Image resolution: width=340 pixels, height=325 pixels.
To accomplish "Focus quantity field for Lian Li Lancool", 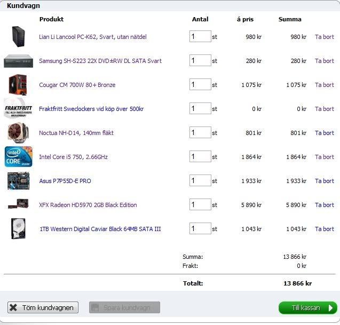I will point(200,36).
